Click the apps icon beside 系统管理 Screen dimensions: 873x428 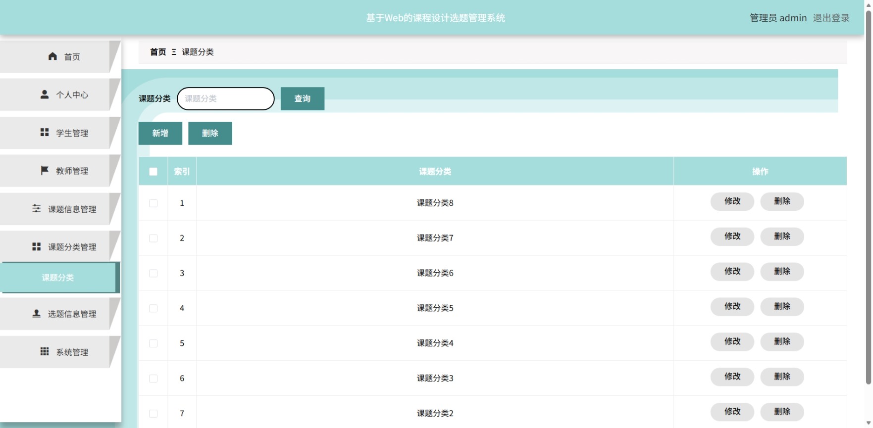[x=45, y=351]
